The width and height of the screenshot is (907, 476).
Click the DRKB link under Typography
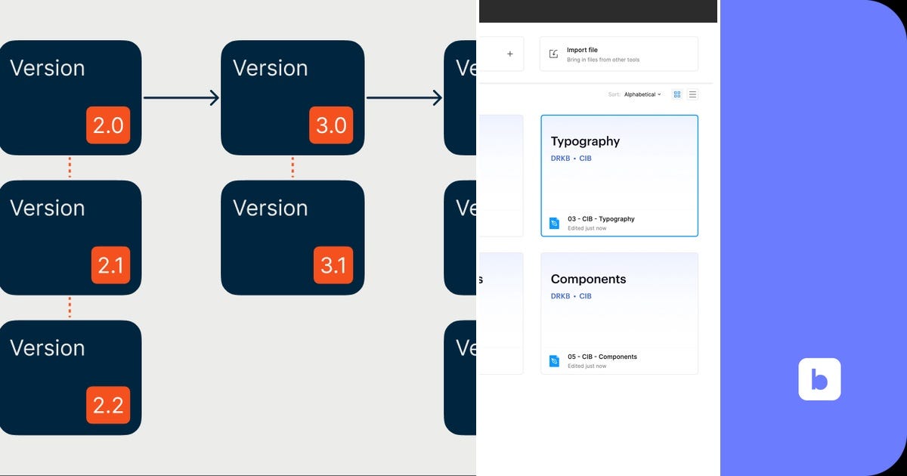click(x=560, y=159)
